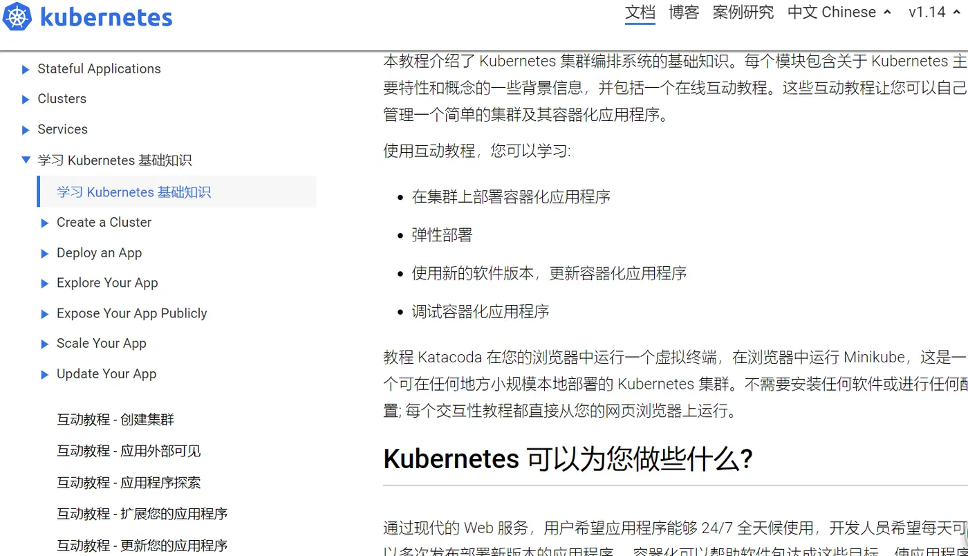Open Services in sidebar

pos(62,129)
